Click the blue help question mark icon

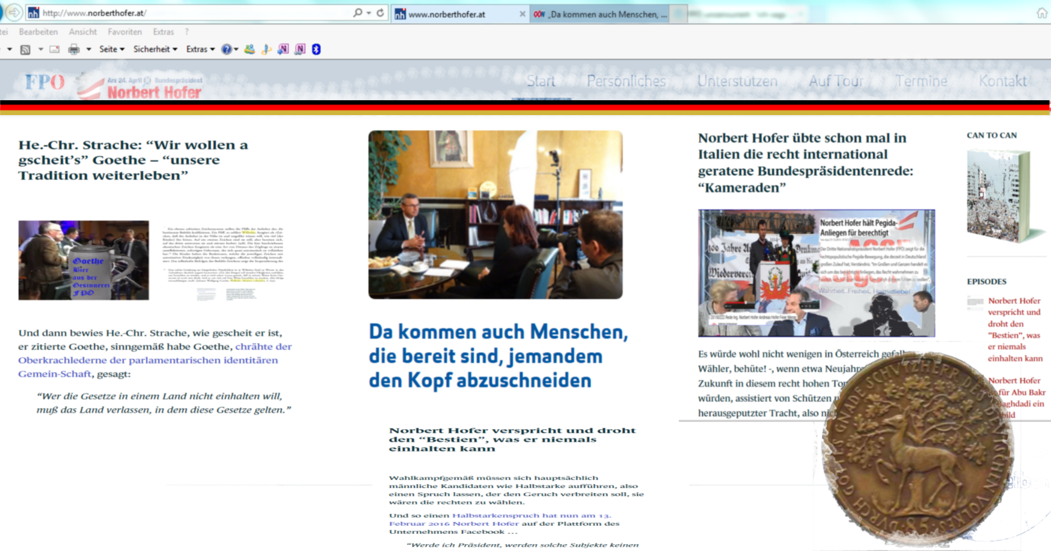[226, 49]
